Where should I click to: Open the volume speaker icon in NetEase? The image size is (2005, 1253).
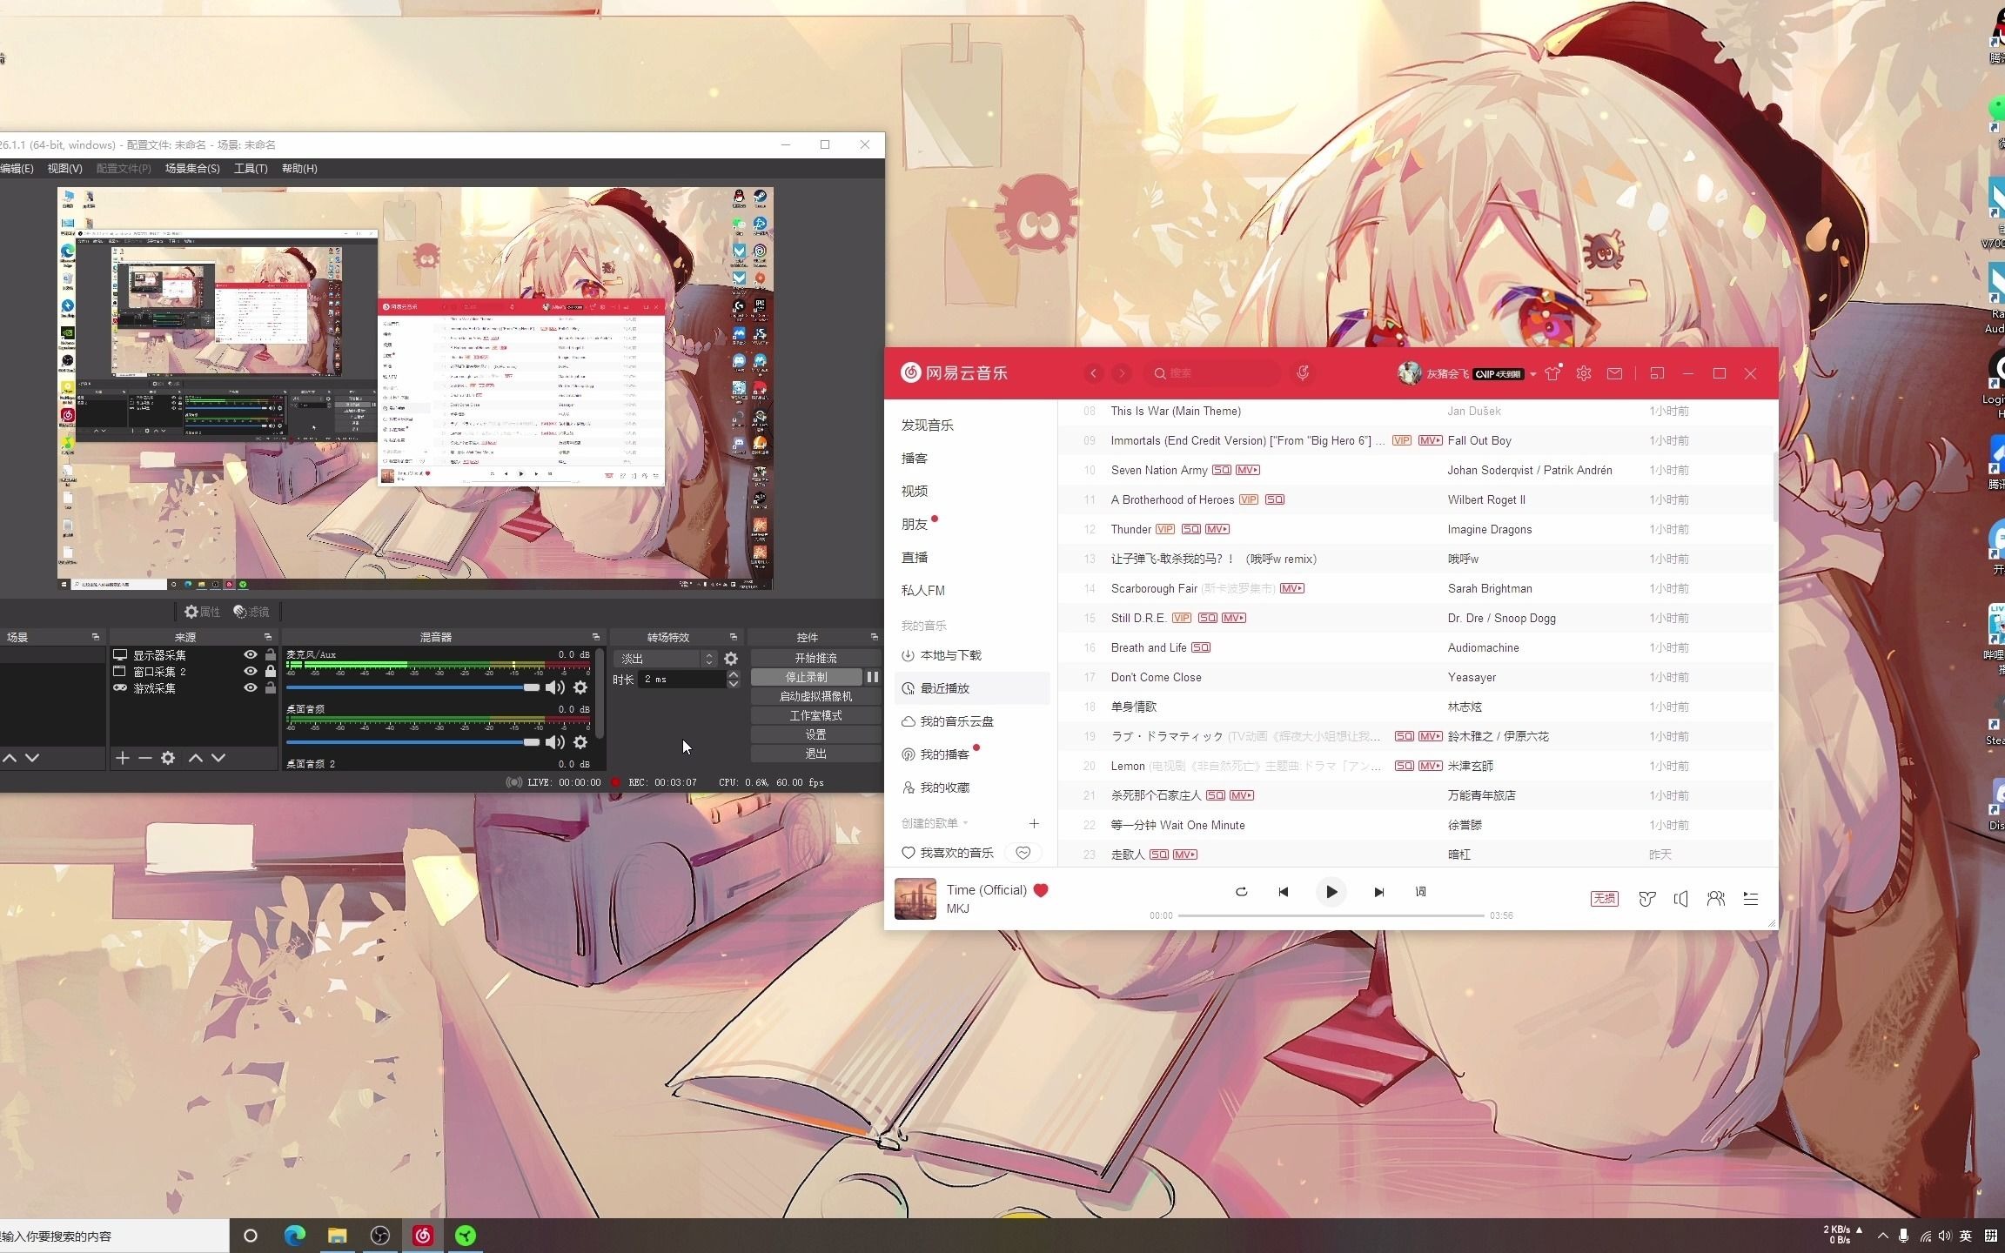coord(1681,899)
